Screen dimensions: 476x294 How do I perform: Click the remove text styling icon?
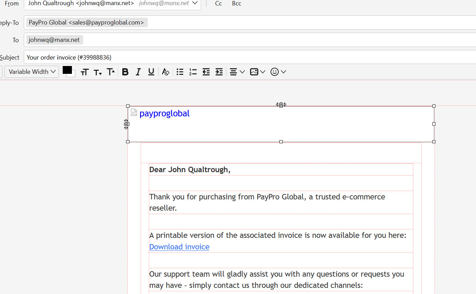click(x=166, y=72)
